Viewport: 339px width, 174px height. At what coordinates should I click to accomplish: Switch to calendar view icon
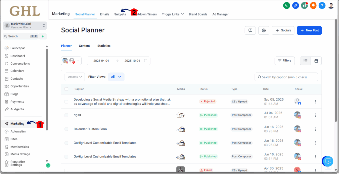(x=316, y=61)
